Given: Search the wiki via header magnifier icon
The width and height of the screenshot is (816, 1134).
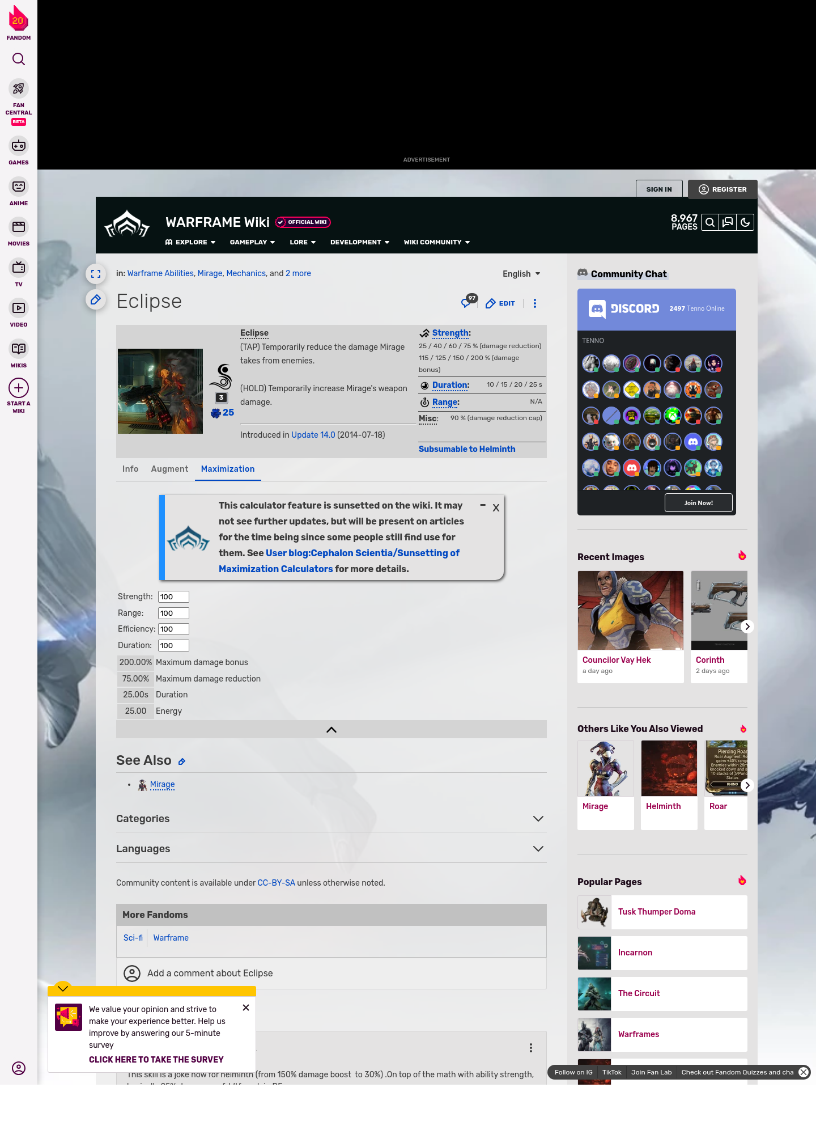Looking at the screenshot, I should [x=709, y=222].
